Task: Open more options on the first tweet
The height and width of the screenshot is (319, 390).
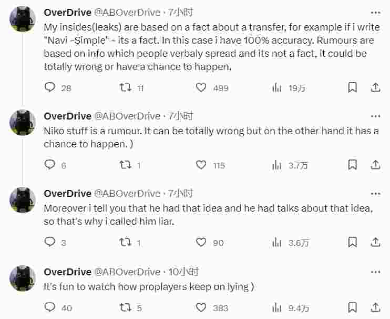Action: [375, 13]
